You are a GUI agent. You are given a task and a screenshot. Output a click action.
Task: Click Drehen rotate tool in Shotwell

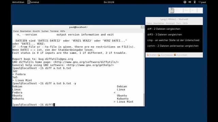point(152,55)
